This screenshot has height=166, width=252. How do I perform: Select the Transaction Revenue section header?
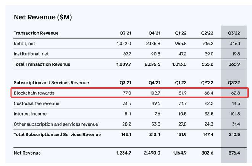pos(36,33)
